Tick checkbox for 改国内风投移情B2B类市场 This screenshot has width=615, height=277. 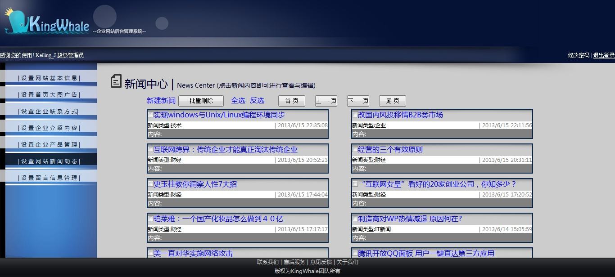[355, 115]
